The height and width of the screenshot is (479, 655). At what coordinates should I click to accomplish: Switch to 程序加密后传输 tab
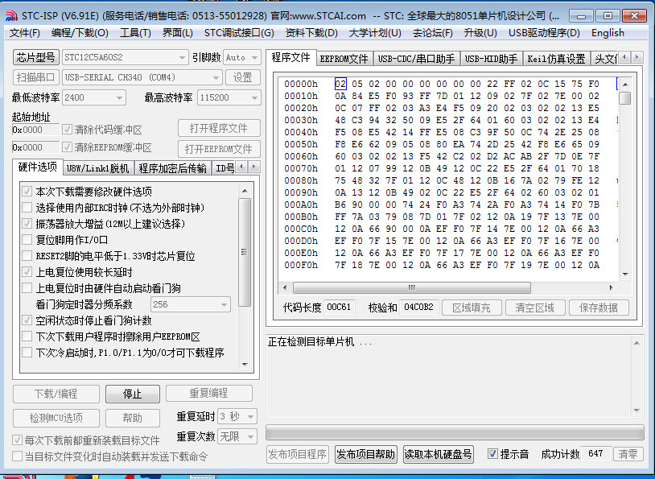tap(172, 168)
